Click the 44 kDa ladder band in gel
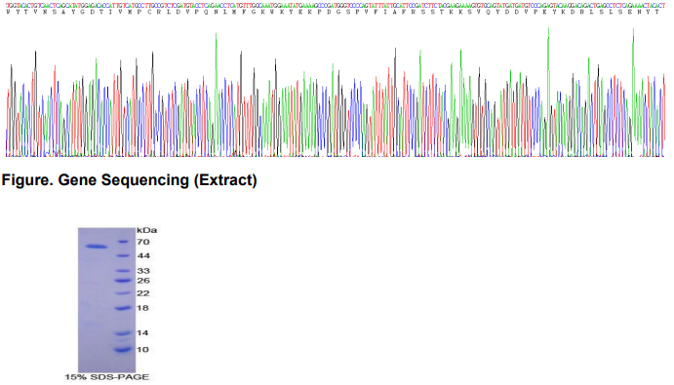The width and height of the screenshot is (674, 385). 123,256
